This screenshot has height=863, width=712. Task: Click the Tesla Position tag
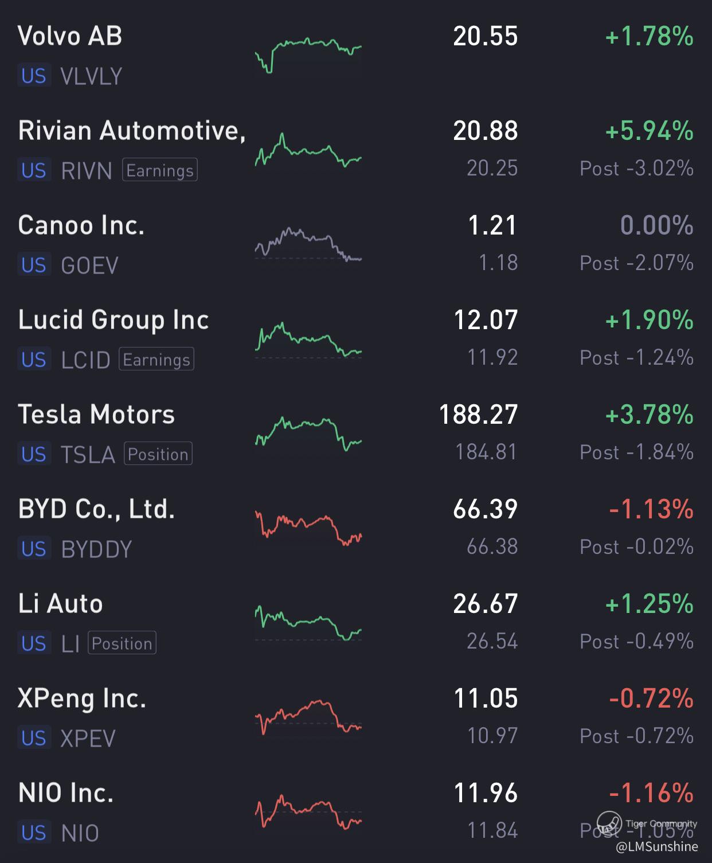(x=158, y=454)
